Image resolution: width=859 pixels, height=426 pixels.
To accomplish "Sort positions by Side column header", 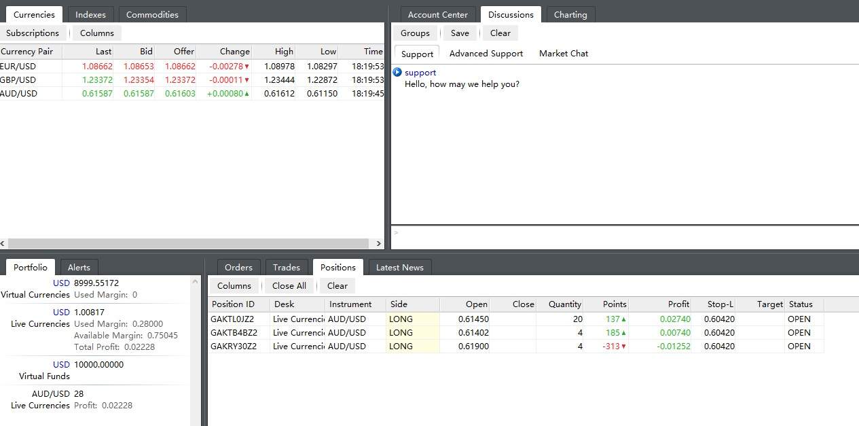I will [413, 304].
